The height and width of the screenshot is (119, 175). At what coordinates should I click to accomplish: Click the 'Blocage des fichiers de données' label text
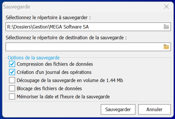[x=49, y=88]
